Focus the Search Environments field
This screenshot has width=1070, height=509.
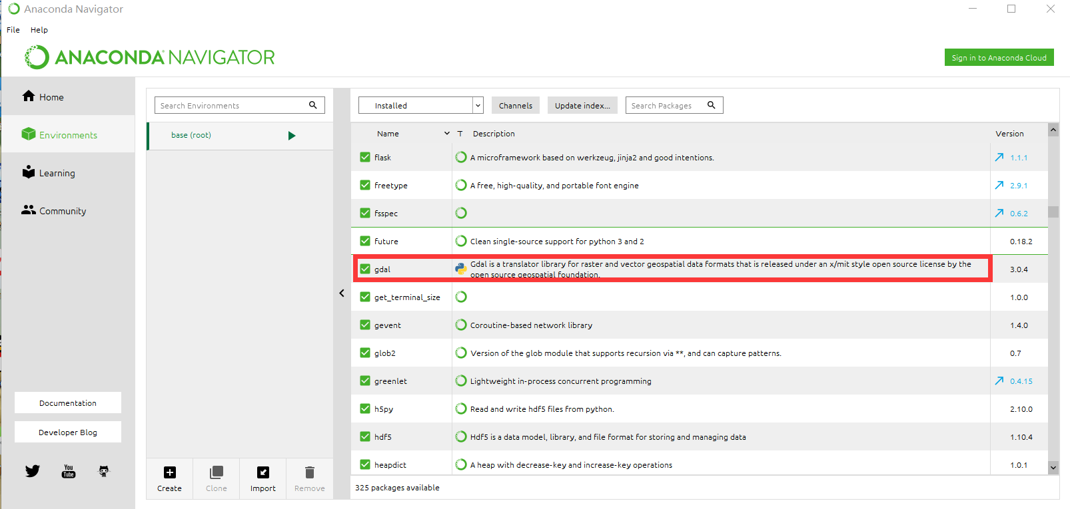(240, 105)
